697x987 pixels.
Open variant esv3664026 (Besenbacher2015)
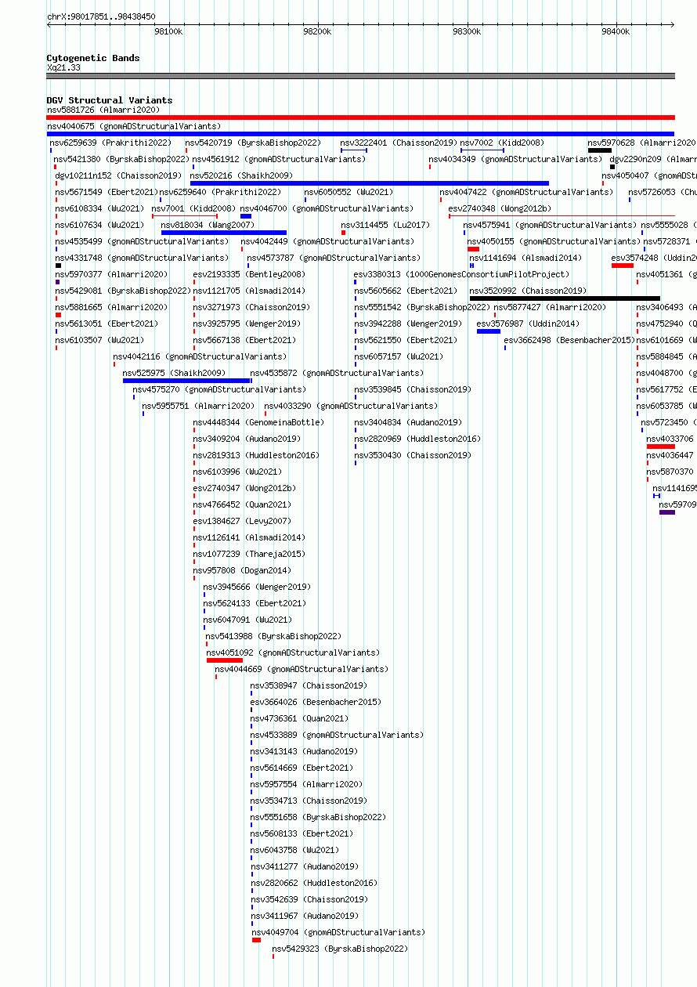(316, 702)
